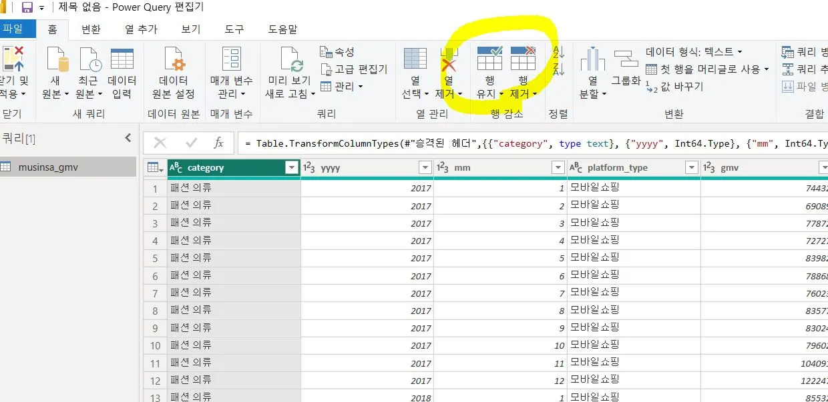Click the mm column data type icon

point(443,168)
